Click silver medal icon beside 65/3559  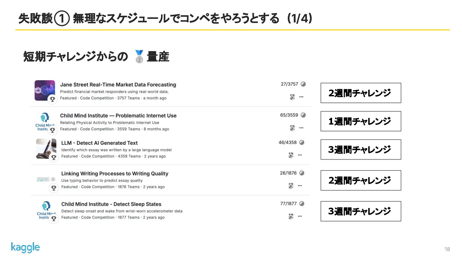303,115
